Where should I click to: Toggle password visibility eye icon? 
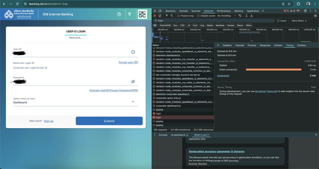coord(133,81)
